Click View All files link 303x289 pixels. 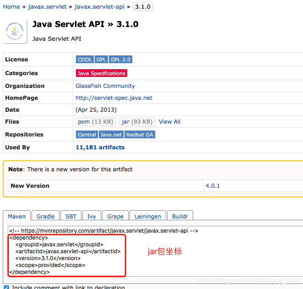coord(169,121)
